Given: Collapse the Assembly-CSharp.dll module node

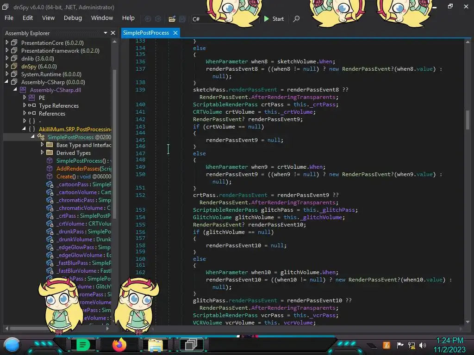Looking at the screenshot, I should coord(15,90).
